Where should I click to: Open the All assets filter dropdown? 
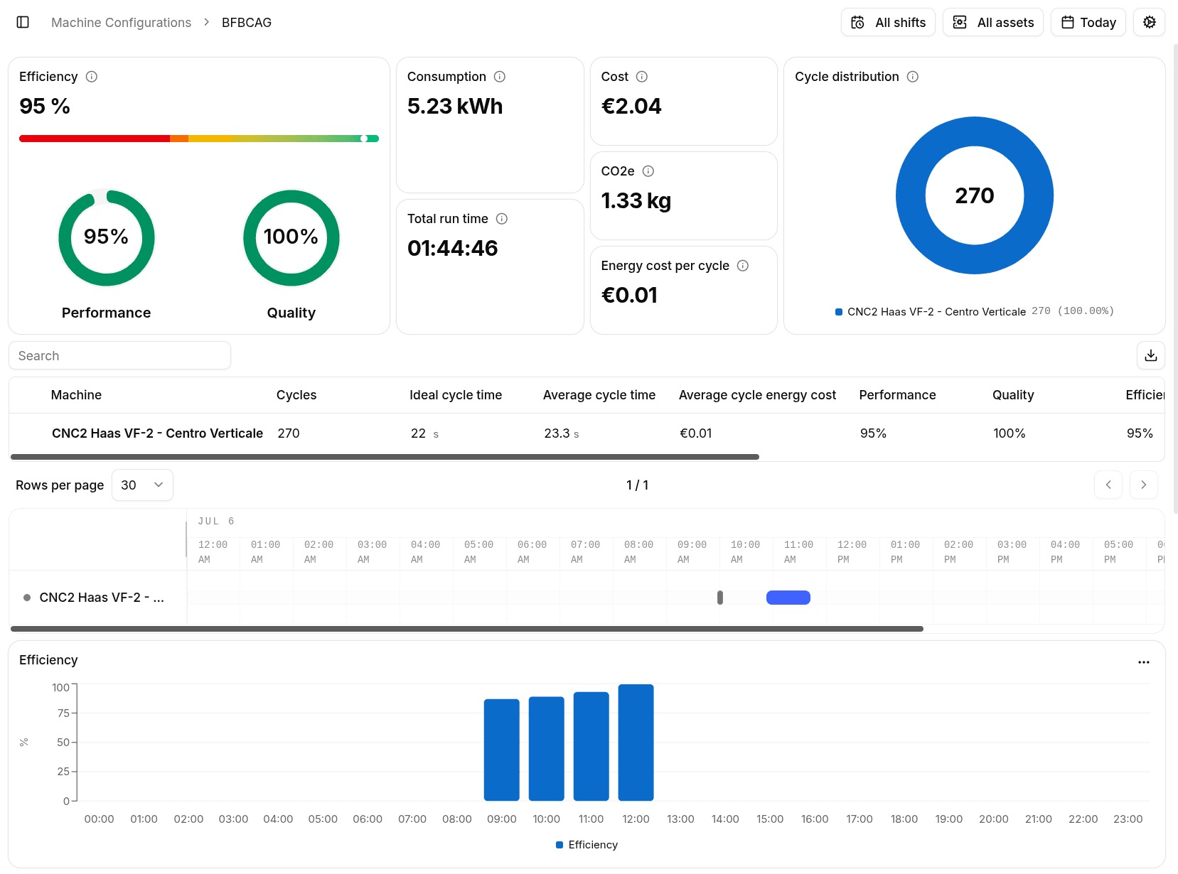[992, 22]
